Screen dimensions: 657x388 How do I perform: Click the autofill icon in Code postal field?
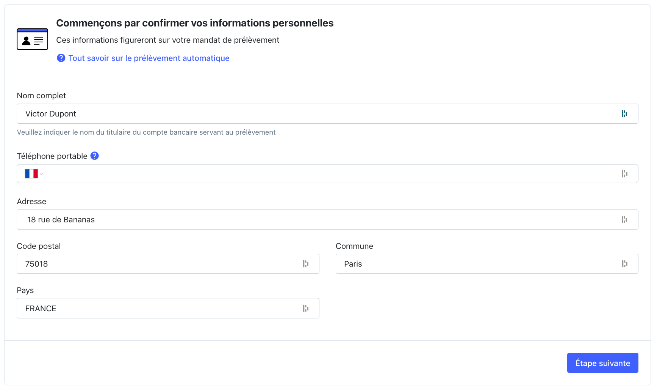point(305,264)
